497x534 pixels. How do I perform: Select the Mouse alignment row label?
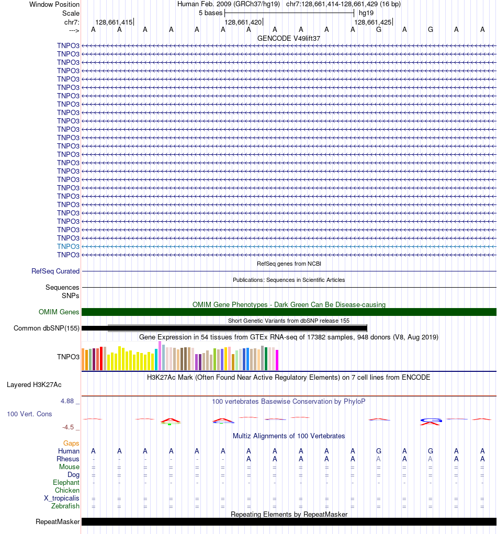(69, 467)
